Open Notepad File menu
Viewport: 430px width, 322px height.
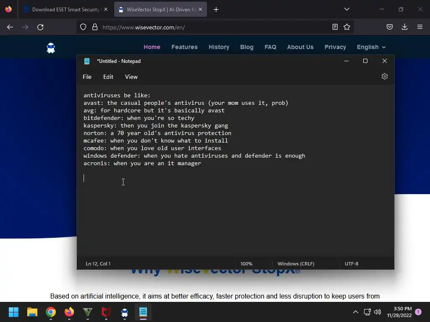coord(87,77)
